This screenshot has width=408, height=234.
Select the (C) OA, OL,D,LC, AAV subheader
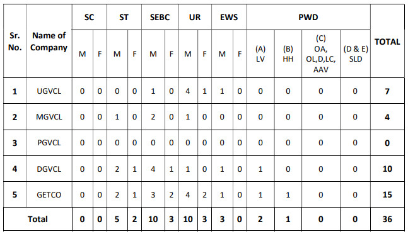coord(320,54)
